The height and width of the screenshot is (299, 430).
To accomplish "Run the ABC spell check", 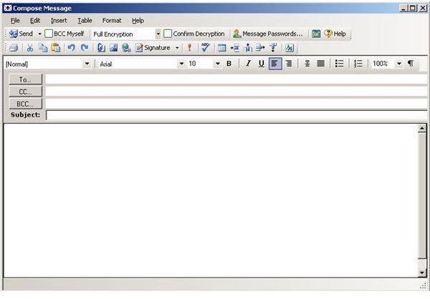I will 206,48.
